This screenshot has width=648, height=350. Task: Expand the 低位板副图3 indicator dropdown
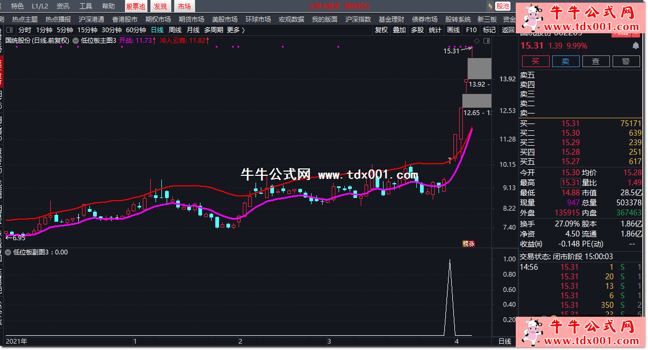tap(8, 252)
